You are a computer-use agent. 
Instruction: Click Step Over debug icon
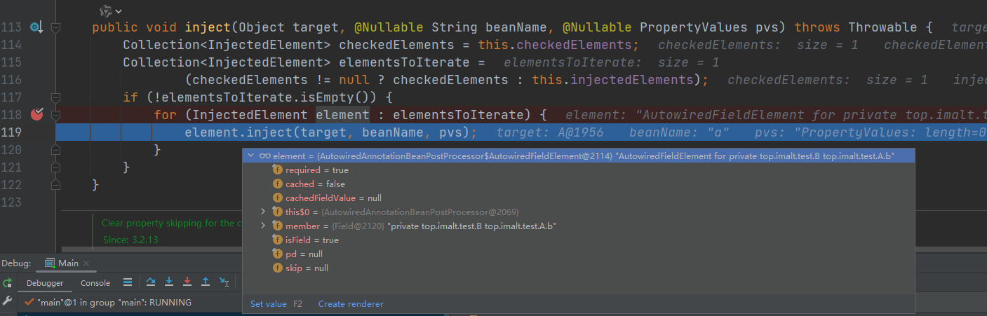(x=151, y=282)
